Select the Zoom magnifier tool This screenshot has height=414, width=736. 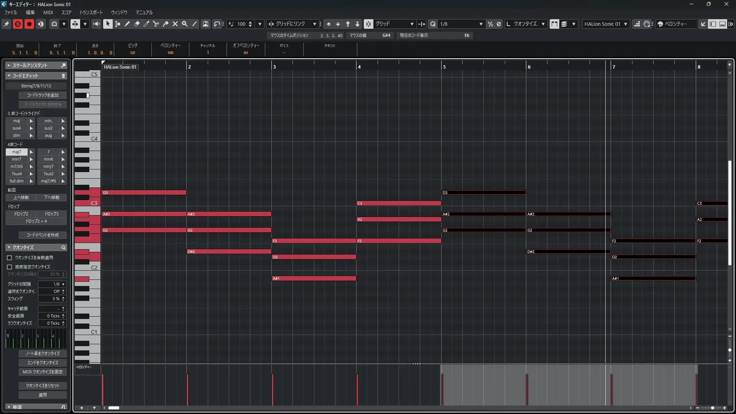185,24
